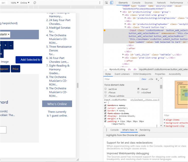Click the viewport corner resize handle

click(78, 160)
